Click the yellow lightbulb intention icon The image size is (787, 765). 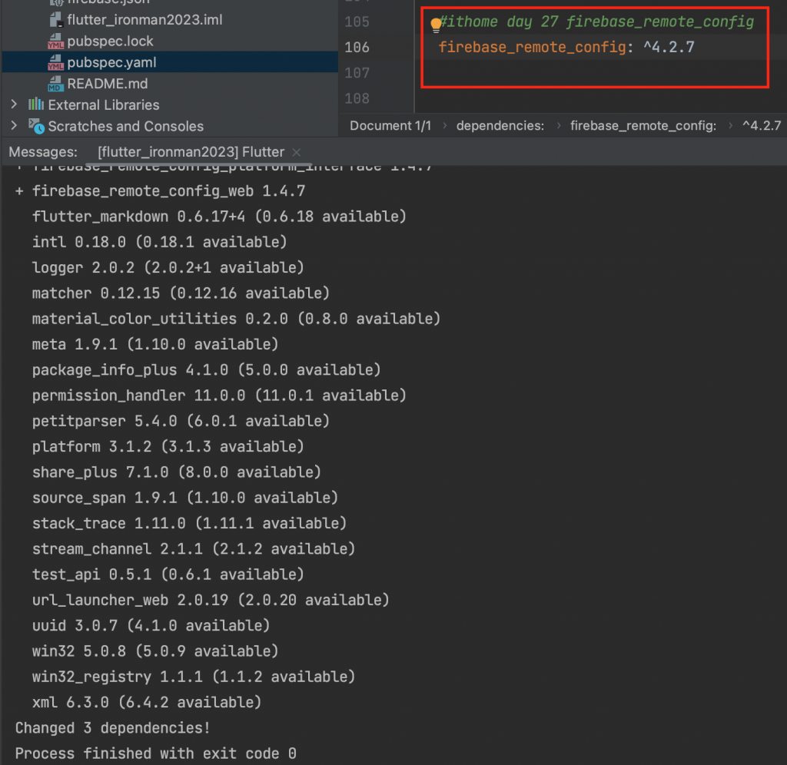[x=436, y=24]
